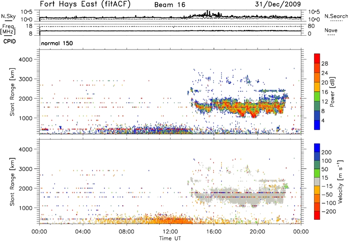348x241 pixels.
Task: Select the velocity panel's "Slant Range [km]" label
Action: pos(12,182)
